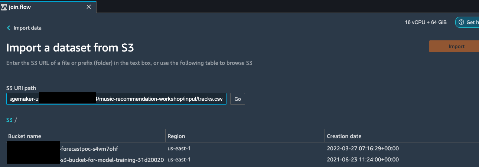Image resolution: width=479 pixels, height=167 pixels.
Task: Focus the S3 URI path text box
Action: tap(116, 99)
